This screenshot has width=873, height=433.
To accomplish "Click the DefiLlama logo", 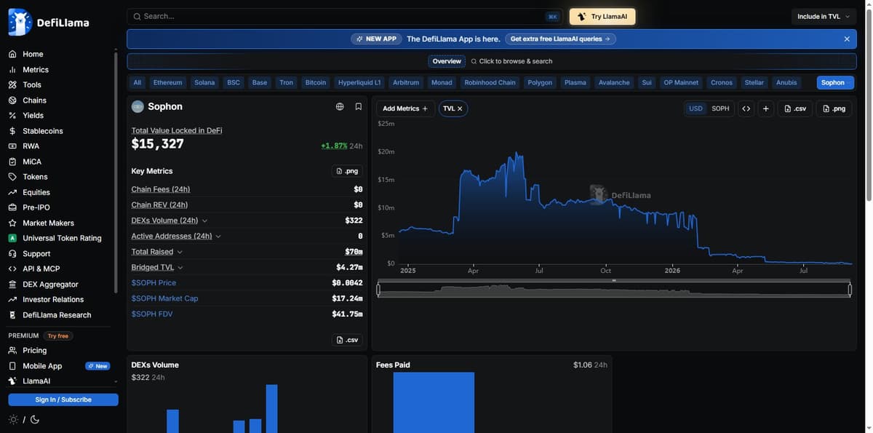I will click(49, 22).
